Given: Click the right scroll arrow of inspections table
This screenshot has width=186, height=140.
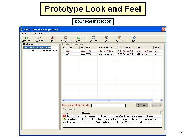Looking at the screenshot, I should tap(161, 100).
